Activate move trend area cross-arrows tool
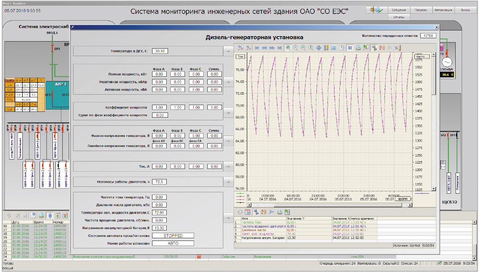This screenshot has height=273, width=479. pyautogui.click(x=318, y=48)
